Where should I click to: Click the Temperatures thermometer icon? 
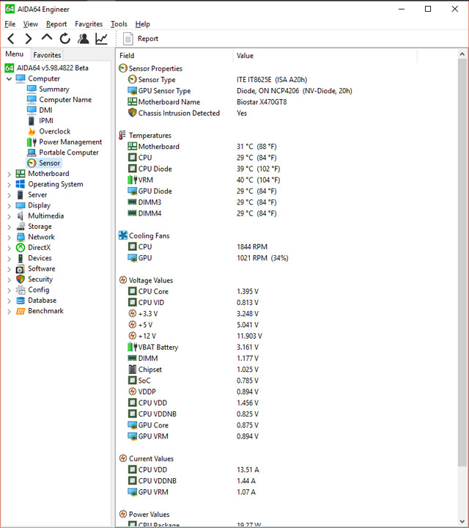pyautogui.click(x=122, y=135)
